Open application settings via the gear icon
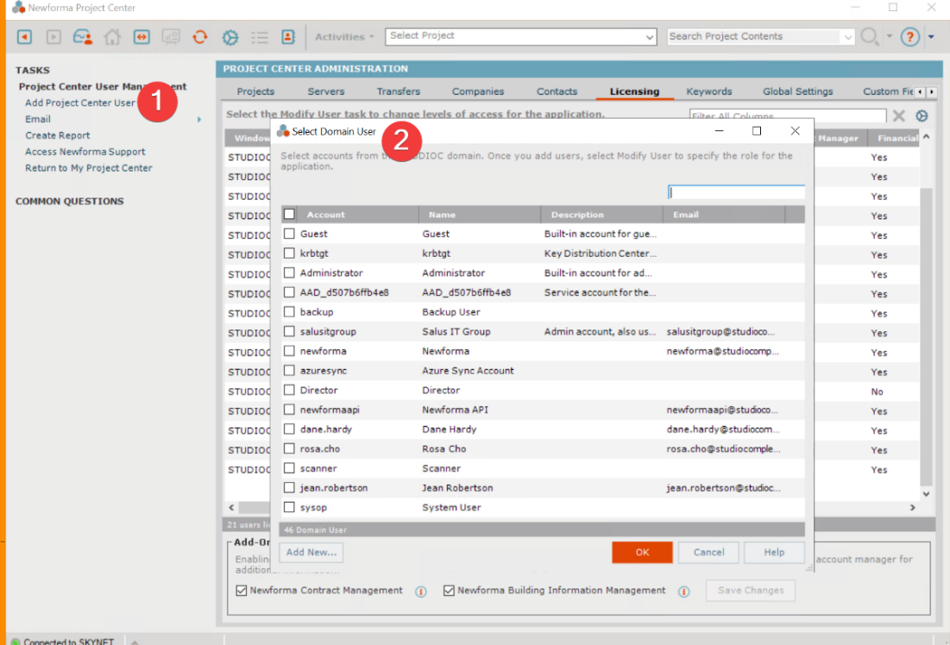Image resolution: width=950 pixels, height=645 pixels. click(x=230, y=37)
